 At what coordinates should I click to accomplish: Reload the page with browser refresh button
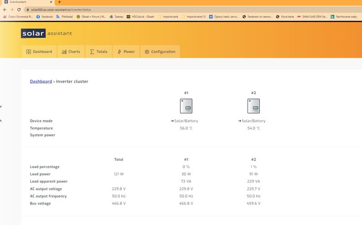(19, 10)
